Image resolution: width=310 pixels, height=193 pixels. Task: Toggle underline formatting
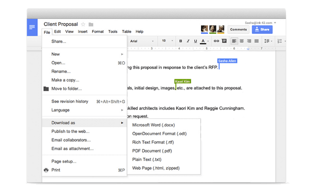coord(196,41)
